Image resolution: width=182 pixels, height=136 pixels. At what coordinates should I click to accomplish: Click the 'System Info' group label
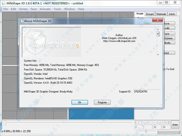point(30,61)
